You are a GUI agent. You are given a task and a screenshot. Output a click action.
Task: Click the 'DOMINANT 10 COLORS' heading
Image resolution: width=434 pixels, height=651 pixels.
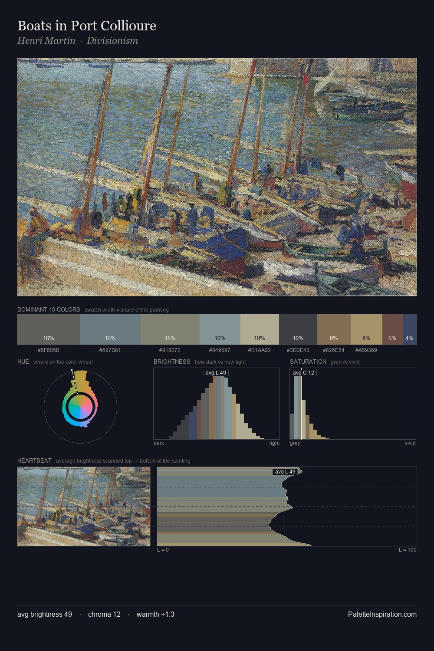[x=49, y=309]
